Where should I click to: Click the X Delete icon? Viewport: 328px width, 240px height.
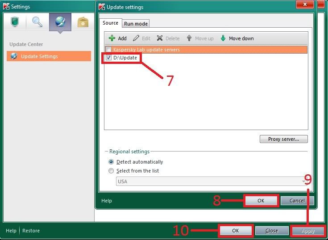tap(160, 38)
